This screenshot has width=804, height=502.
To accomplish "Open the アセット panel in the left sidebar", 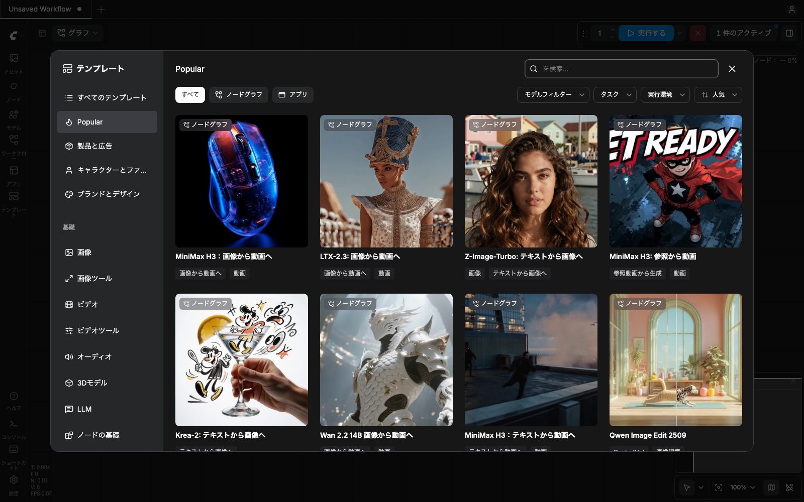I will tap(14, 63).
